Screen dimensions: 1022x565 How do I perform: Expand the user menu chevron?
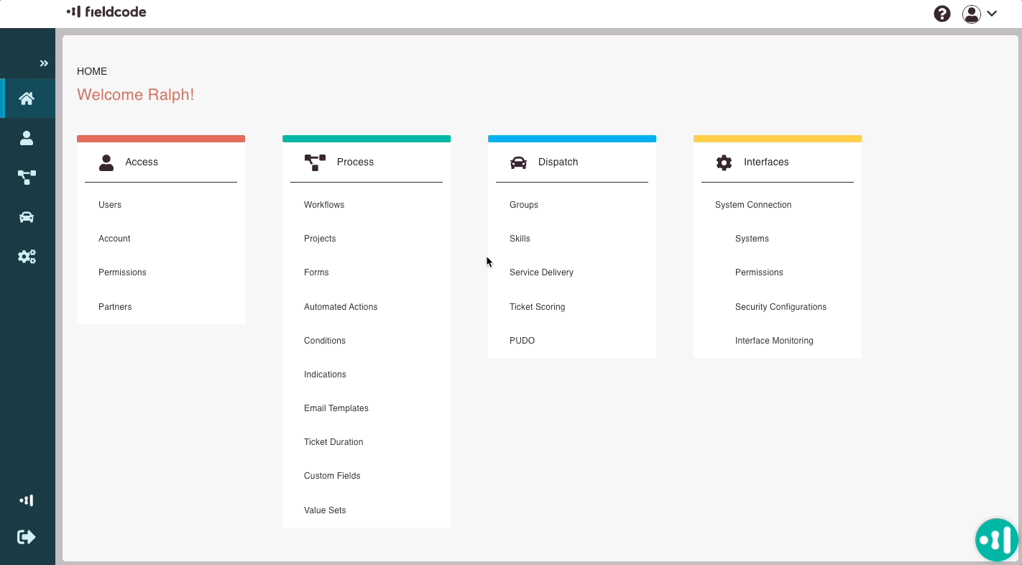pyautogui.click(x=992, y=14)
